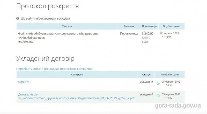Select 'укладений' status in sign.p7s row

pyautogui.click(x=146, y=82)
